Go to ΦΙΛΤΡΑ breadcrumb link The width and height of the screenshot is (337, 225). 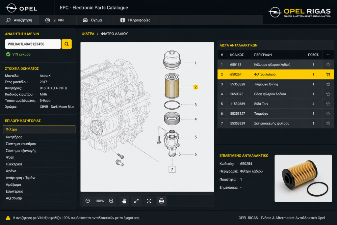[88, 34]
